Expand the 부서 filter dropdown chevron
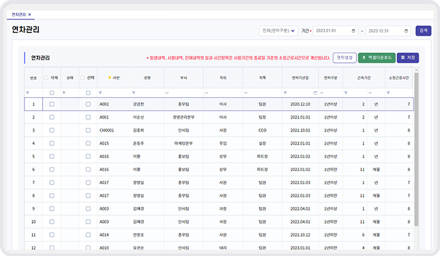This screenshot has height=256, width=440. pyautogui.click(x=167, y=93)
